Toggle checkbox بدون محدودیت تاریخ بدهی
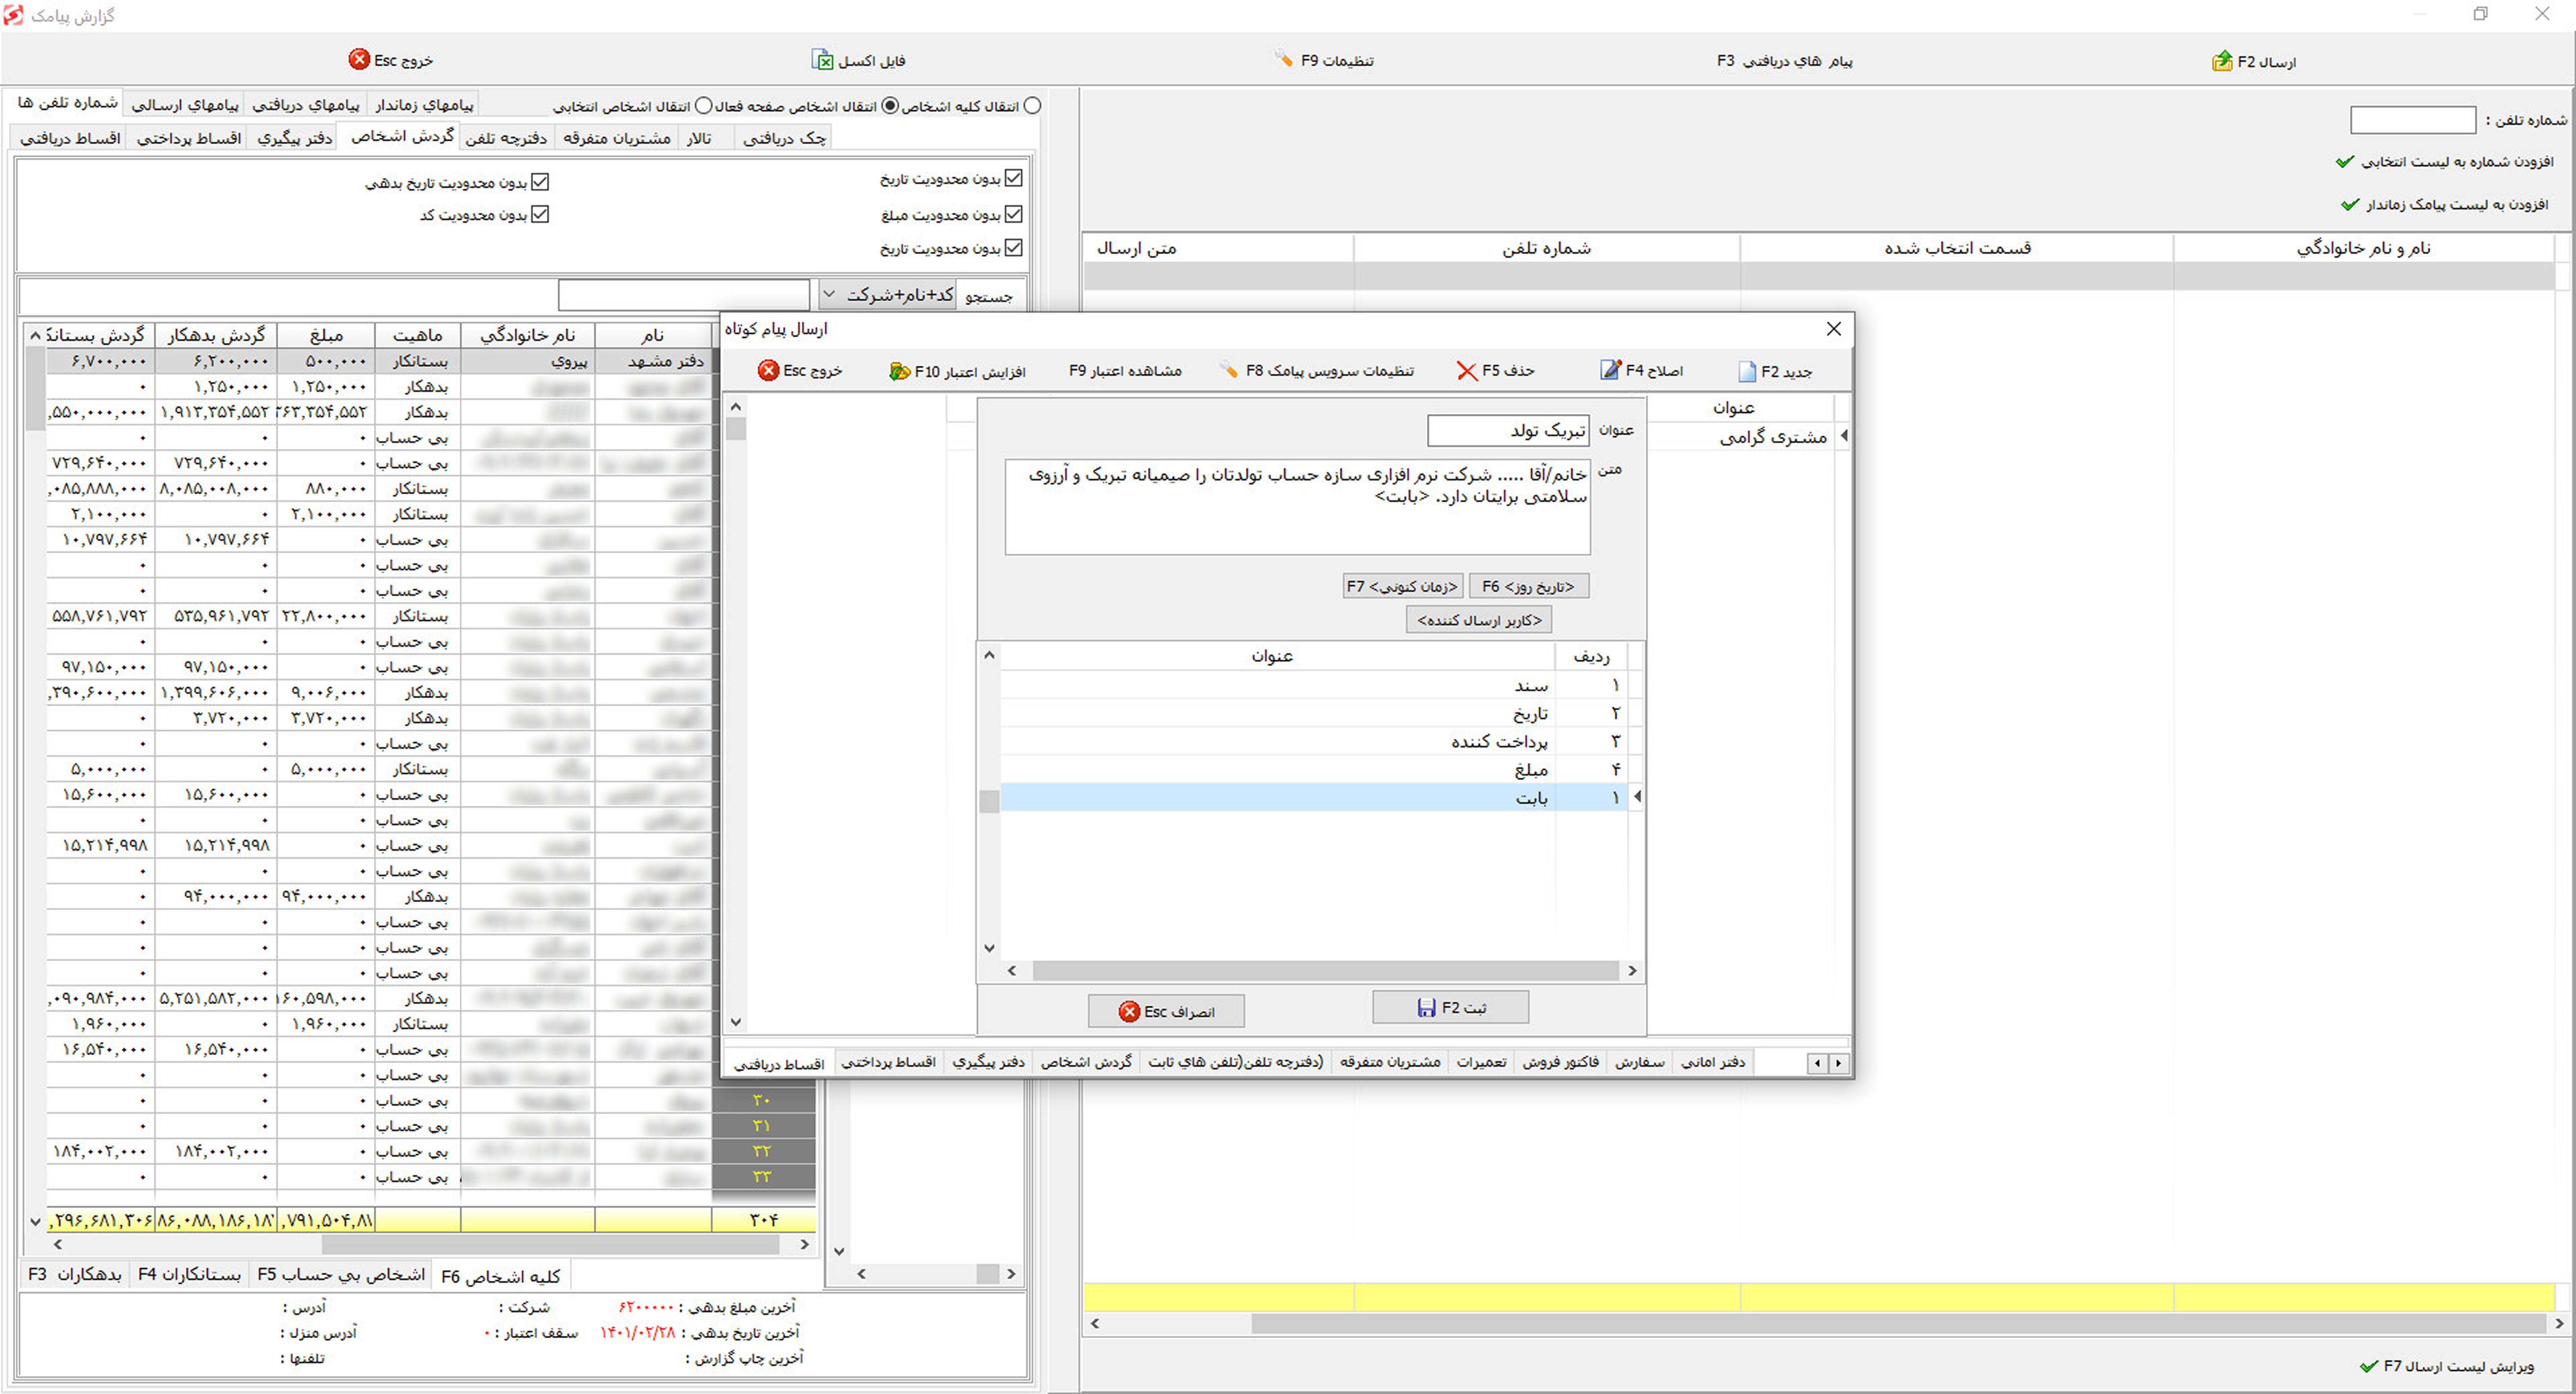This screenshot has width=2576, height=1394. coord(540,182)
